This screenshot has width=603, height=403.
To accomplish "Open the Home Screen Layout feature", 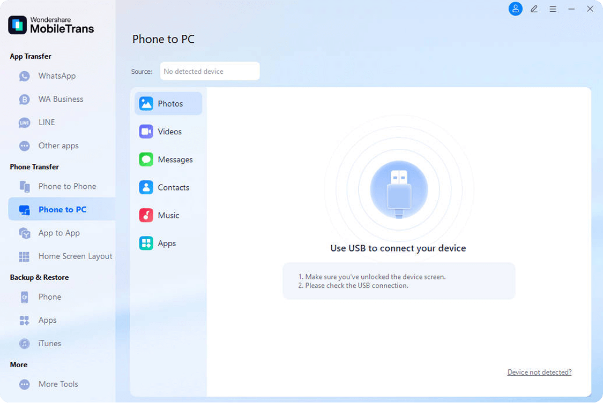I will (75, 256).
